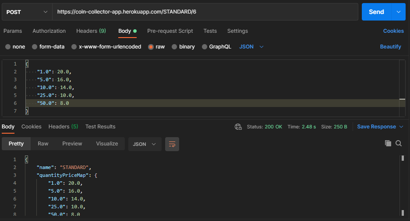Switch to Raw response view

[x=43, y=144]
